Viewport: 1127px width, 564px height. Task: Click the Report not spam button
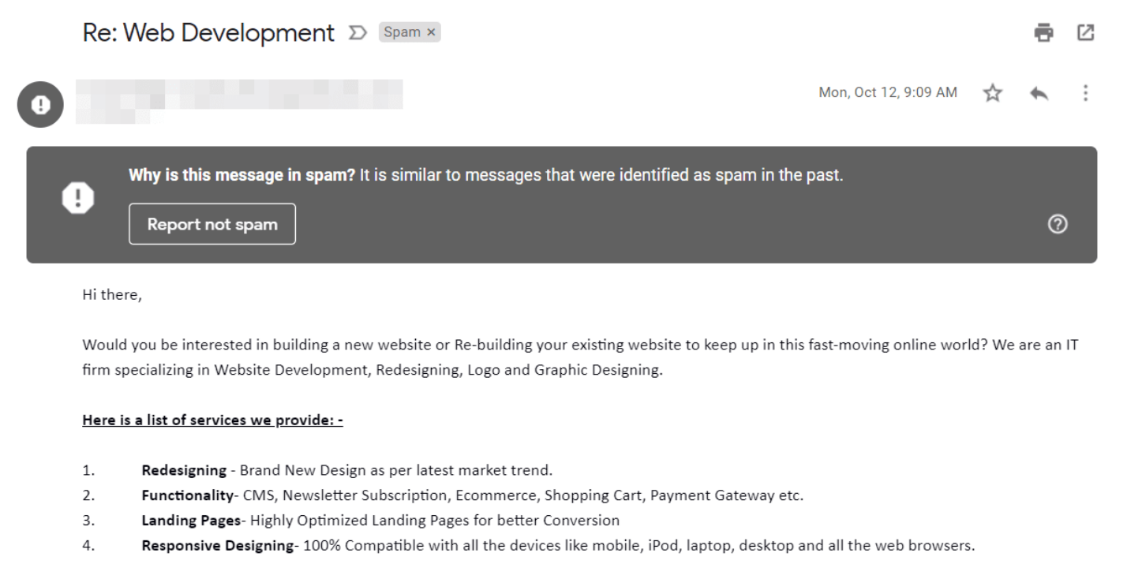212,224
